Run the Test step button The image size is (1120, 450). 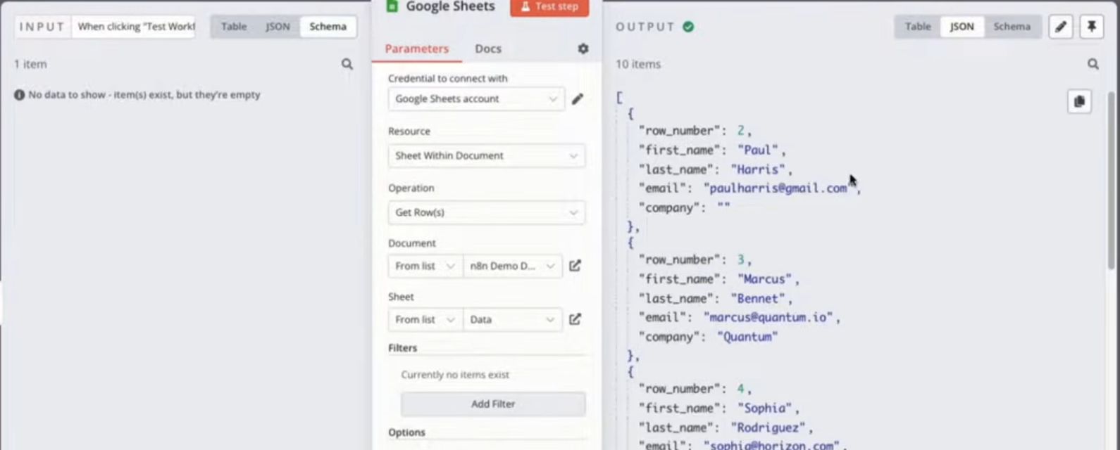click(x=549, y=7)
